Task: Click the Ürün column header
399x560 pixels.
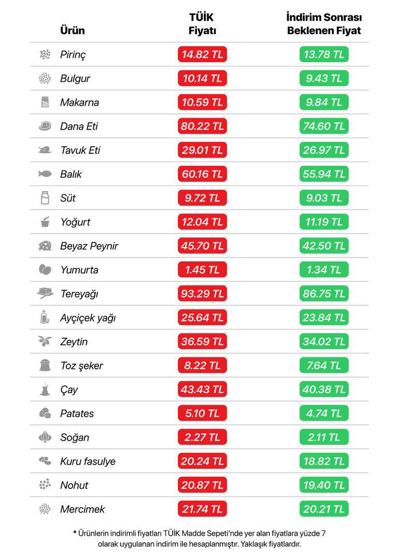Action: [x=73, y=31]
